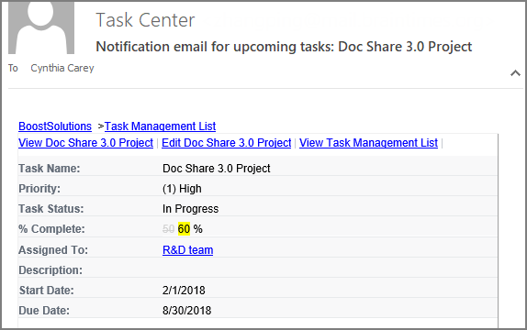The height and width of the screenshot is (330, 527).
Task: Click the sender name Task Center
Action: [145, 20]
